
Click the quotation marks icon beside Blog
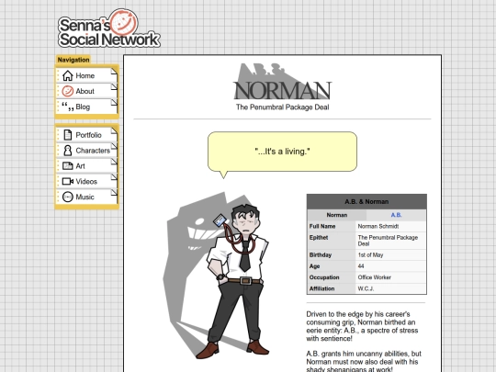[67, 107]
